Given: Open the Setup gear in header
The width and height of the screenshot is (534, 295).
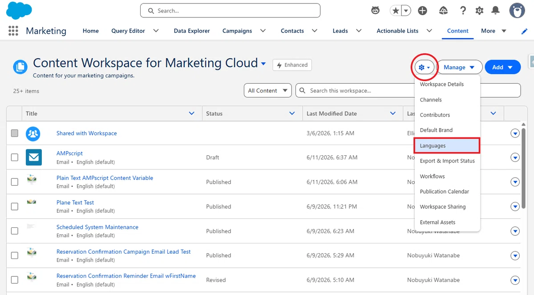Looking at the screenshot, I should (x=479, y=11).
